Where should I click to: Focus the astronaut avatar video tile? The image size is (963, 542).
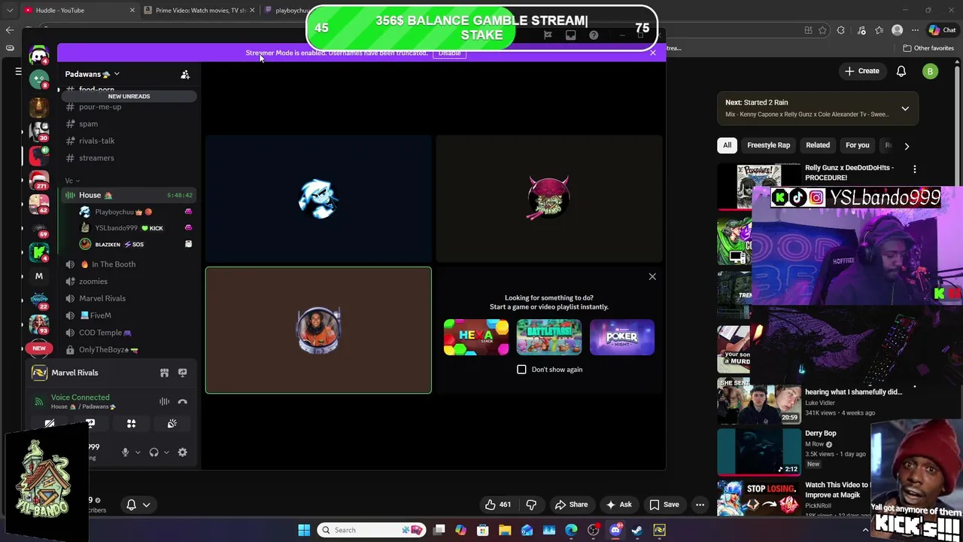click(x=318, y=330)
